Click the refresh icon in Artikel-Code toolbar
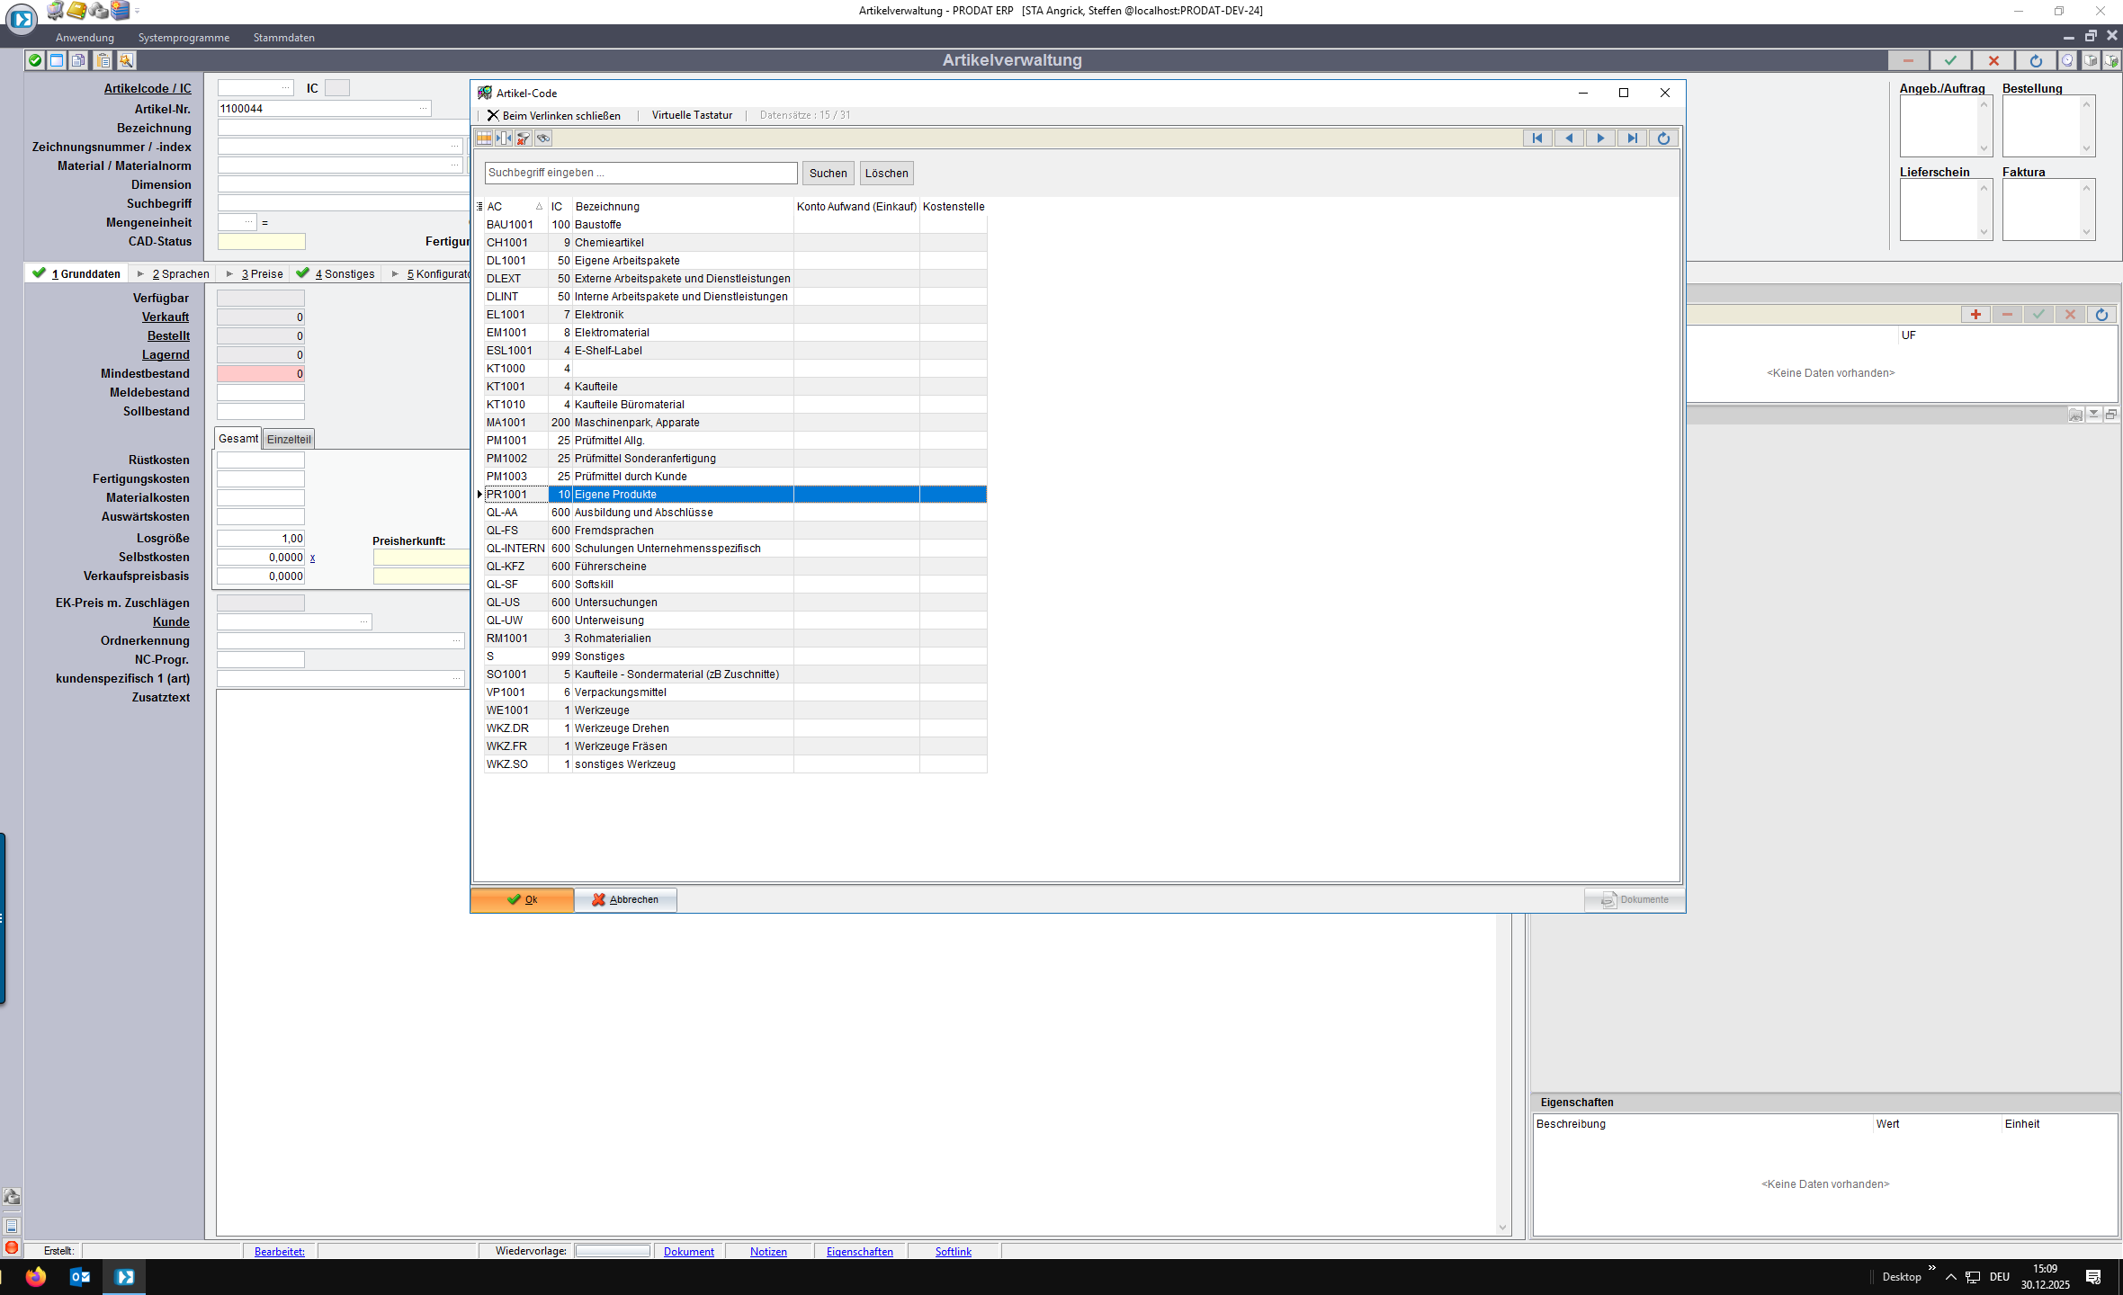This screenshot has width=2123, height=1295. point(1663,138)
